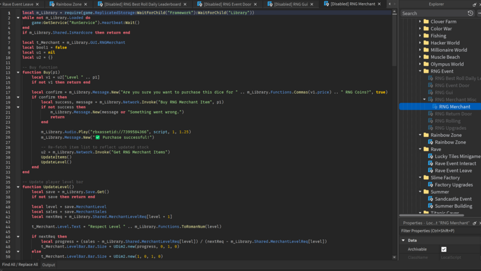Select the Lucky Tiles Minigame script icon
The width and height of the screenshot is (481, 271).
[x=430, y=156]
